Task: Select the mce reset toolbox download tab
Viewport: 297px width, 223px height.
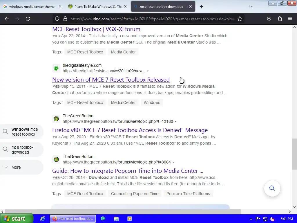Action: click(x=163, y=7)
